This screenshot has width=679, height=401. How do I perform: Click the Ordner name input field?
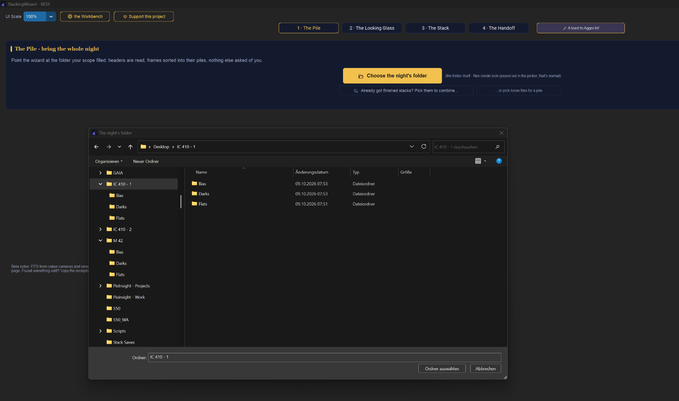coord(324,357)
